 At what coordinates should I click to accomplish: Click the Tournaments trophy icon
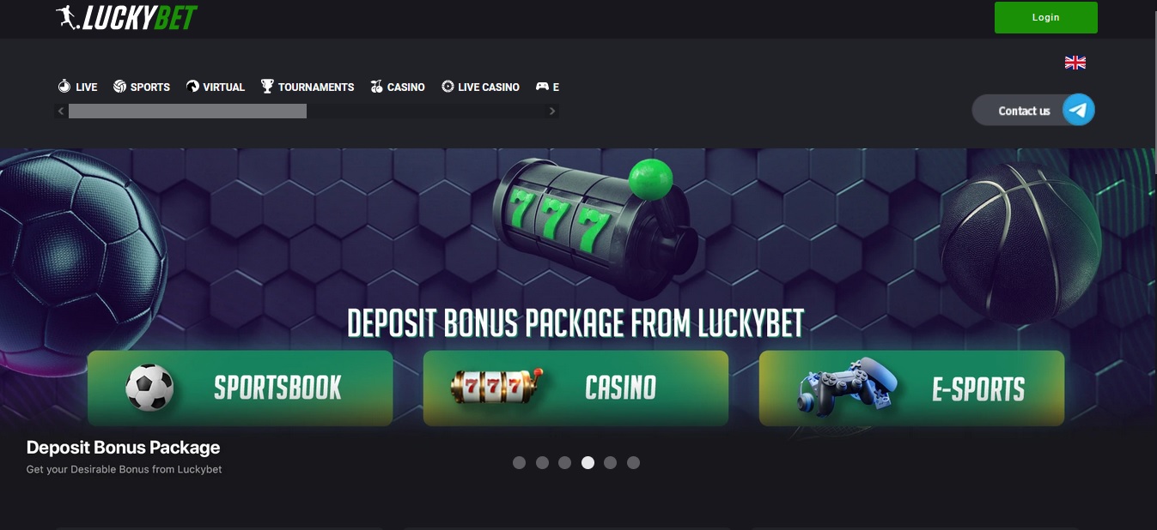267,87
